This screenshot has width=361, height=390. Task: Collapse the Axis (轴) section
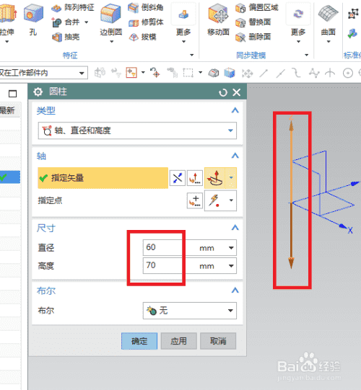pyautogui.click(x=235, y=156)
